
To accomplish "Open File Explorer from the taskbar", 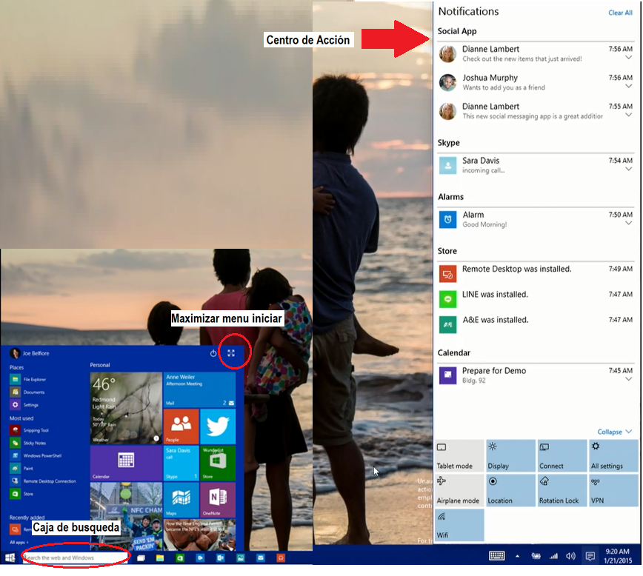I will (x=160, y=558).
